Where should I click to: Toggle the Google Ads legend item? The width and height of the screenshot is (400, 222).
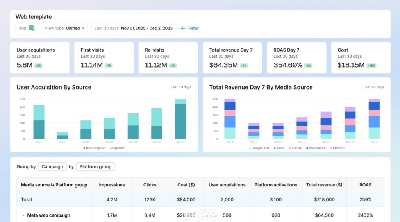click(259, 148)
